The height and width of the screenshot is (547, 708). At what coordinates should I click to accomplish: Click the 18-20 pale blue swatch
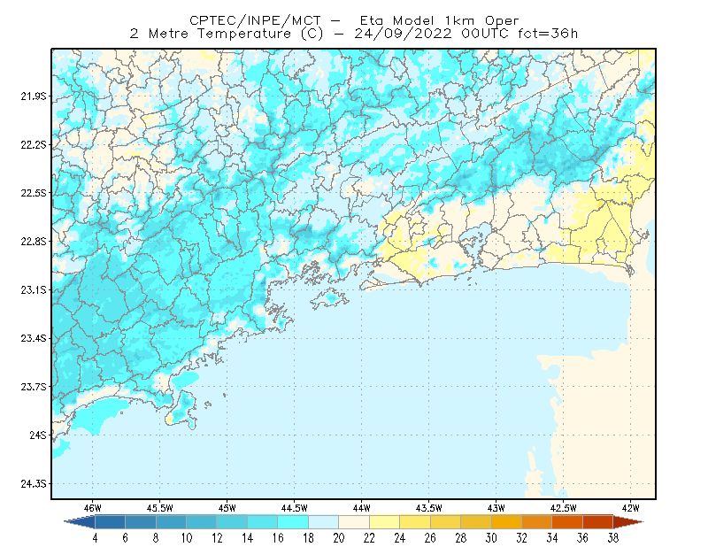[324, 522]
